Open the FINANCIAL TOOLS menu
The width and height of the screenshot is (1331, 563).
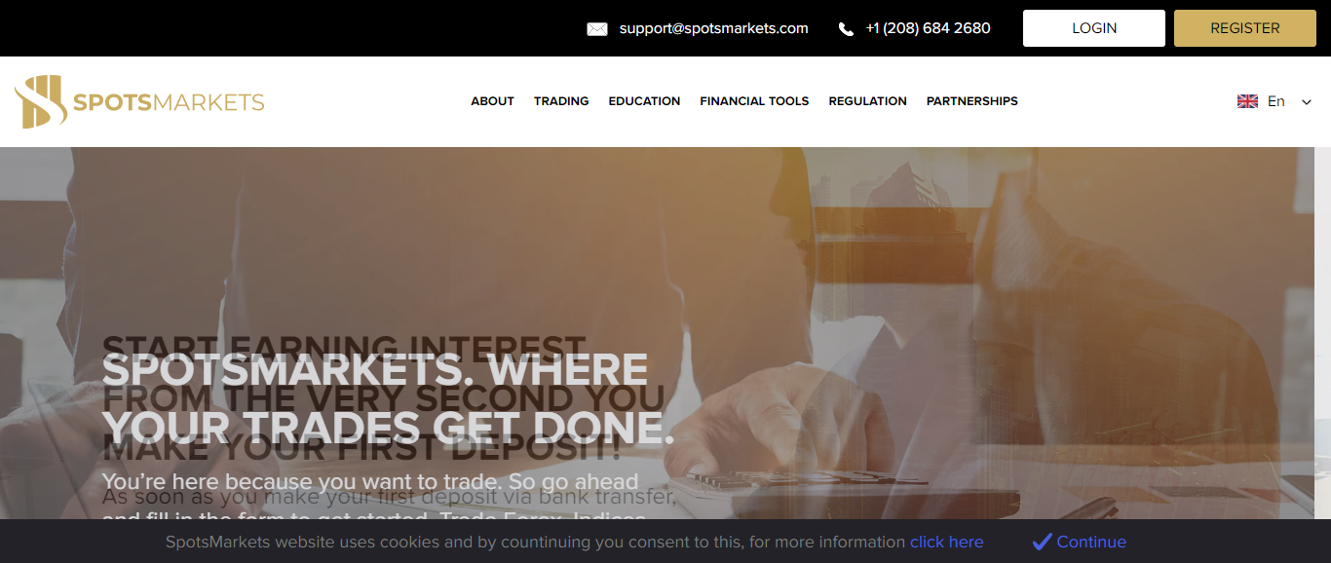(x=754, y=101)
